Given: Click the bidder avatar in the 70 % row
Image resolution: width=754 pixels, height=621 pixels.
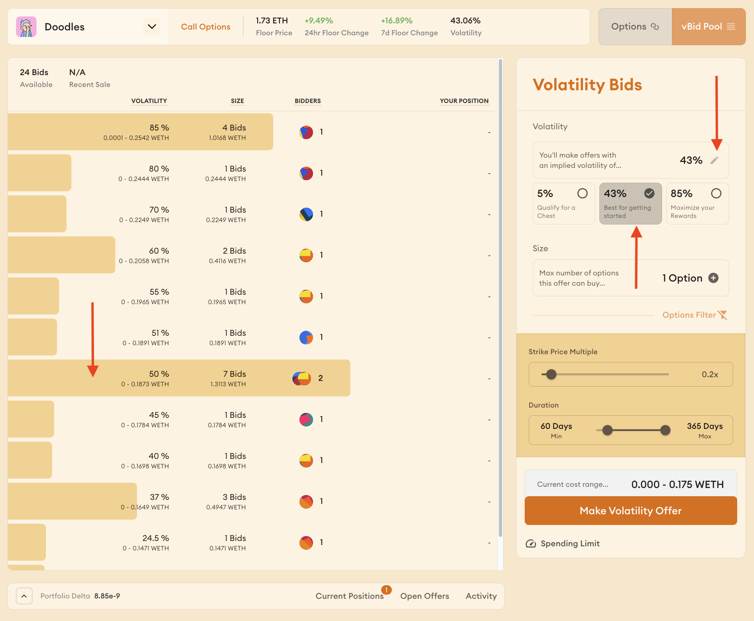Looking at the screenshot, I should (306, 214).
